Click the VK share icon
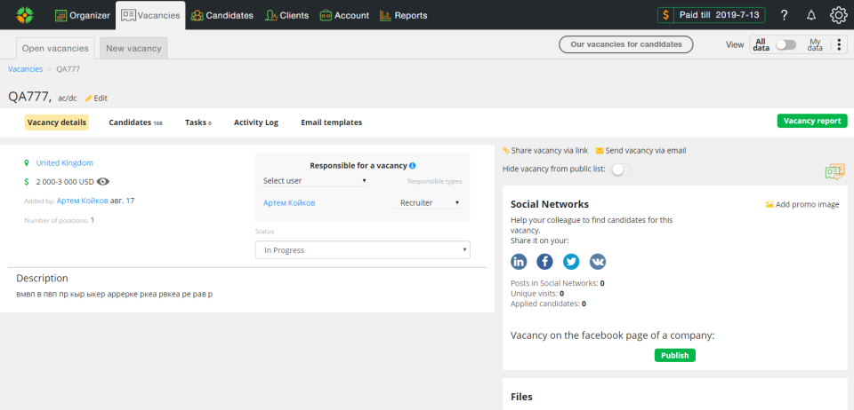Screen dimensions: 854x410 coord(598,262)
